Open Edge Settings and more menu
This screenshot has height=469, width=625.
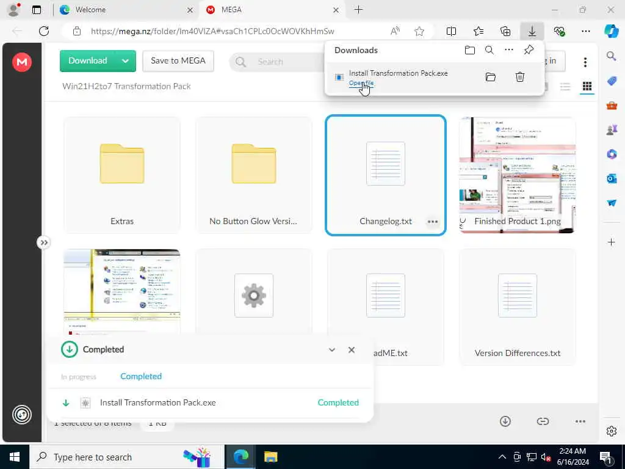point(585,31)
